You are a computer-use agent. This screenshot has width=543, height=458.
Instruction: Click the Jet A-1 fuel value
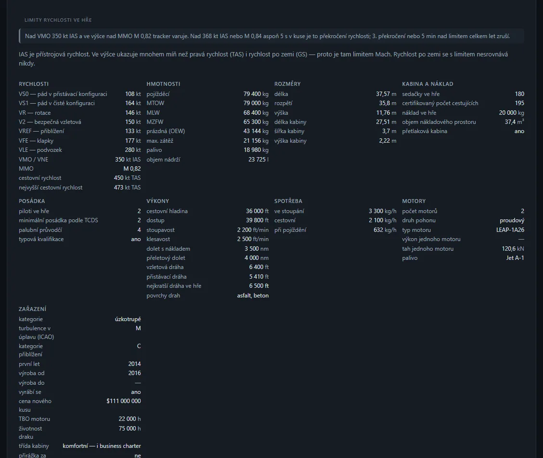pos(515,258)
